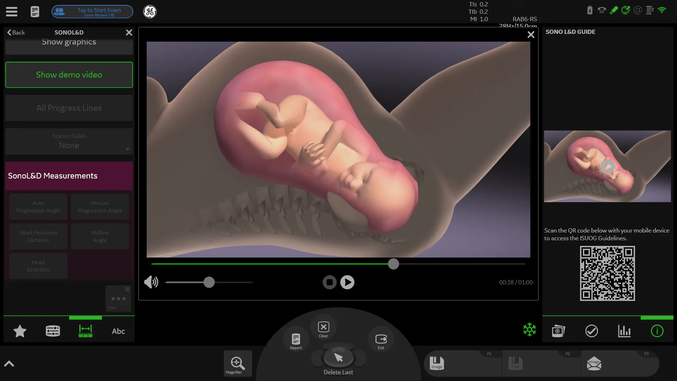
Task: Tap to Start Exam button
Action: click(x=92, y=12)
